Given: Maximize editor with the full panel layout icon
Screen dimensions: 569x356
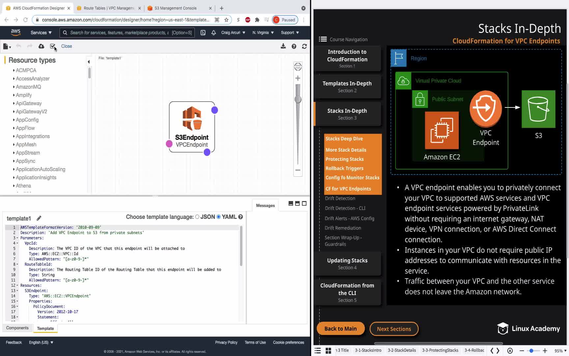Looking at the screenshot, I should (304, 204).
